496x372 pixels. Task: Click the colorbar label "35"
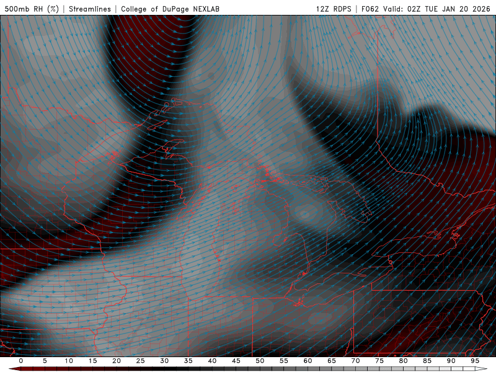pyautogui.click(x=188, y=361)
